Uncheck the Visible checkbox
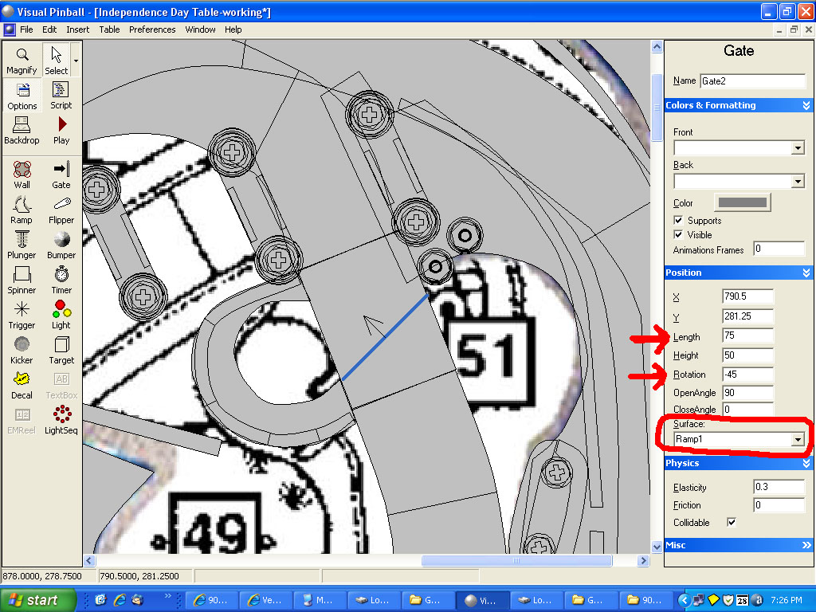Image resolution: width=816 pixels, height=612 pixels. 678,235
